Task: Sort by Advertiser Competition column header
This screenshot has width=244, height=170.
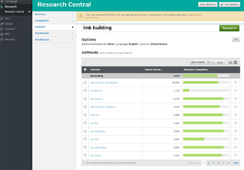Action: coord(196,69)
